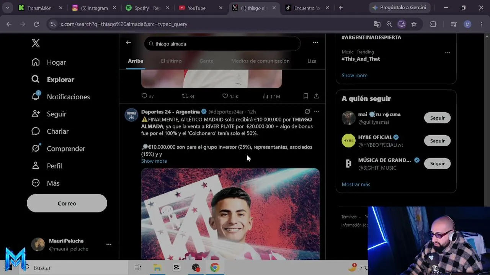Open new browser tab
The image size is (490, 275).
[x=341, y=8]
